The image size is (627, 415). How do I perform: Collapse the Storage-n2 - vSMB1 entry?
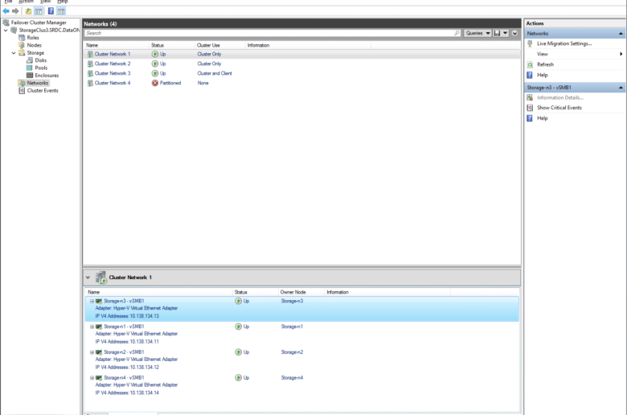coord(92,352)
